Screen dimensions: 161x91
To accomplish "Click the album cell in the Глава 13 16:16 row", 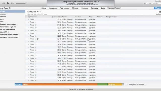I will tap(81, 56).
